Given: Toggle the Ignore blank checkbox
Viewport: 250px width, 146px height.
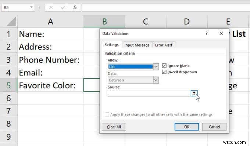Looking at the screenshot, I should point(164,66).
